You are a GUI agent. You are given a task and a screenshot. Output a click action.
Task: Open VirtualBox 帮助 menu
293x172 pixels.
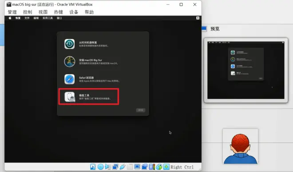pyautogui.click(x=89, y=12)
